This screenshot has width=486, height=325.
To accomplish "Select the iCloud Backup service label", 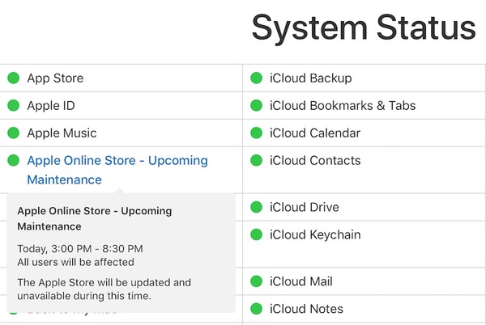I will point(310,78).
